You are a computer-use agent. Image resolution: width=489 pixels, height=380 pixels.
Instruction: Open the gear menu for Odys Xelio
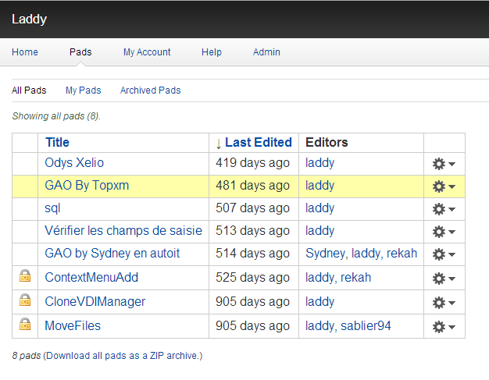(x=444, y=164)
